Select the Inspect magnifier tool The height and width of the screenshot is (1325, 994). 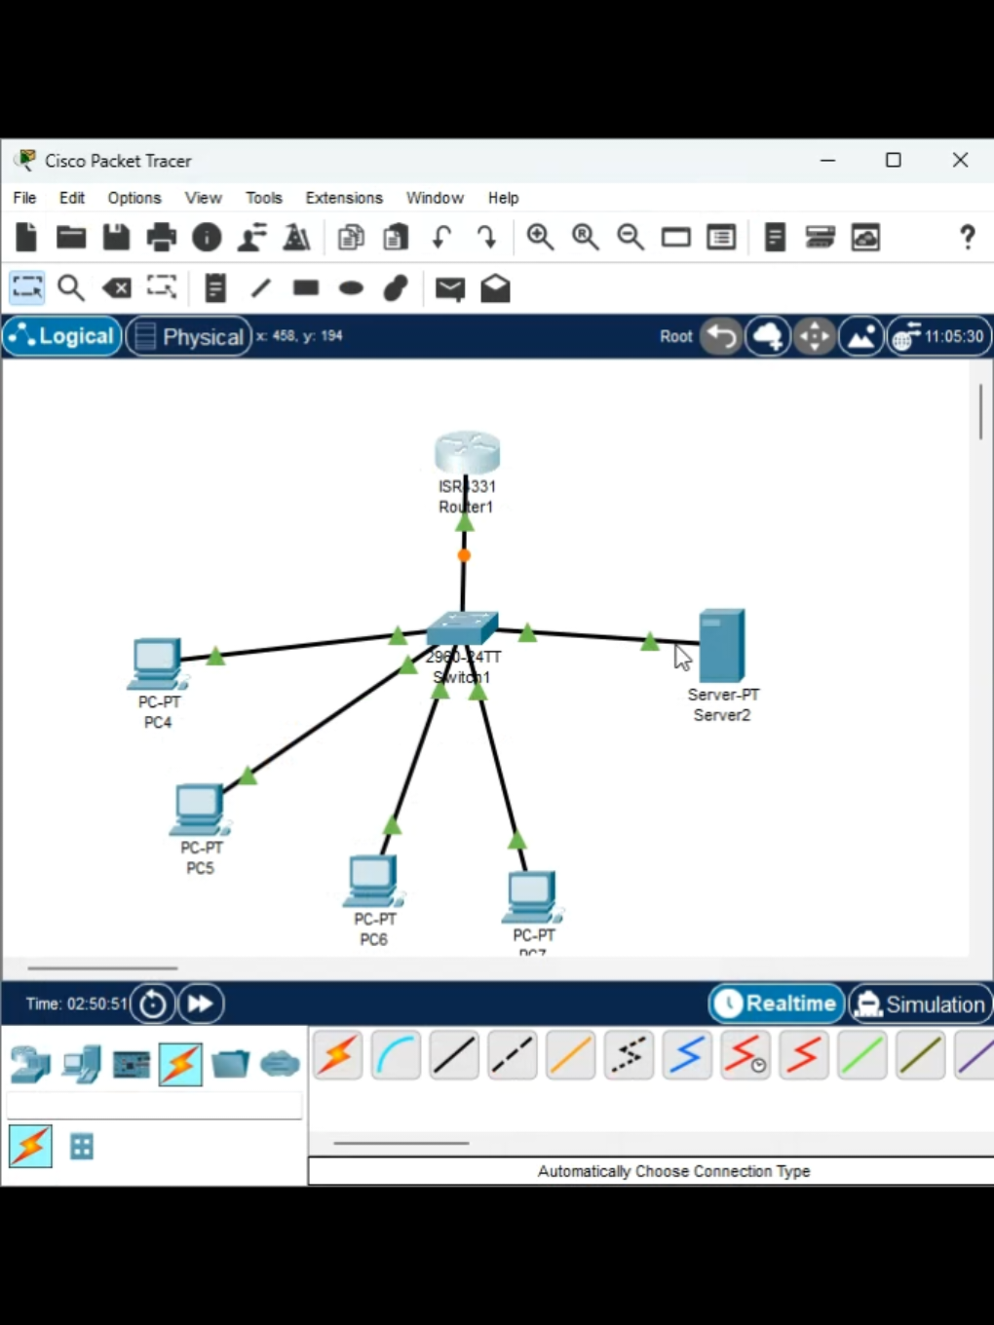pos(70,288)
